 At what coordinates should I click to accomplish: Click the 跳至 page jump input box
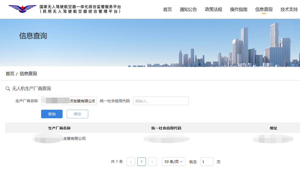[x=207, y=162]
